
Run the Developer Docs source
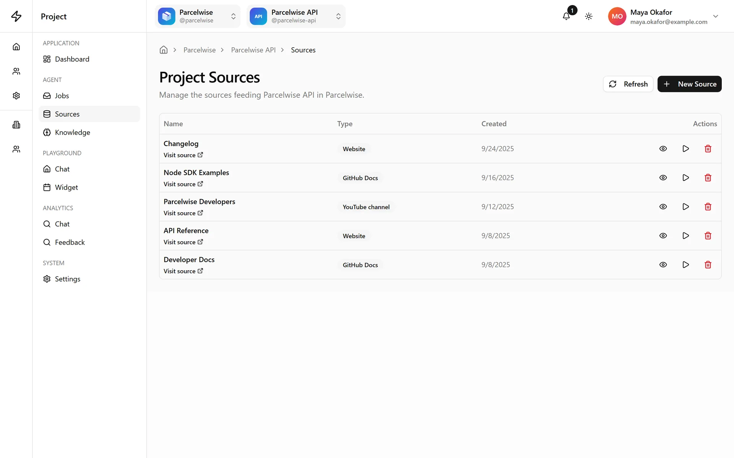click(685, 264)
